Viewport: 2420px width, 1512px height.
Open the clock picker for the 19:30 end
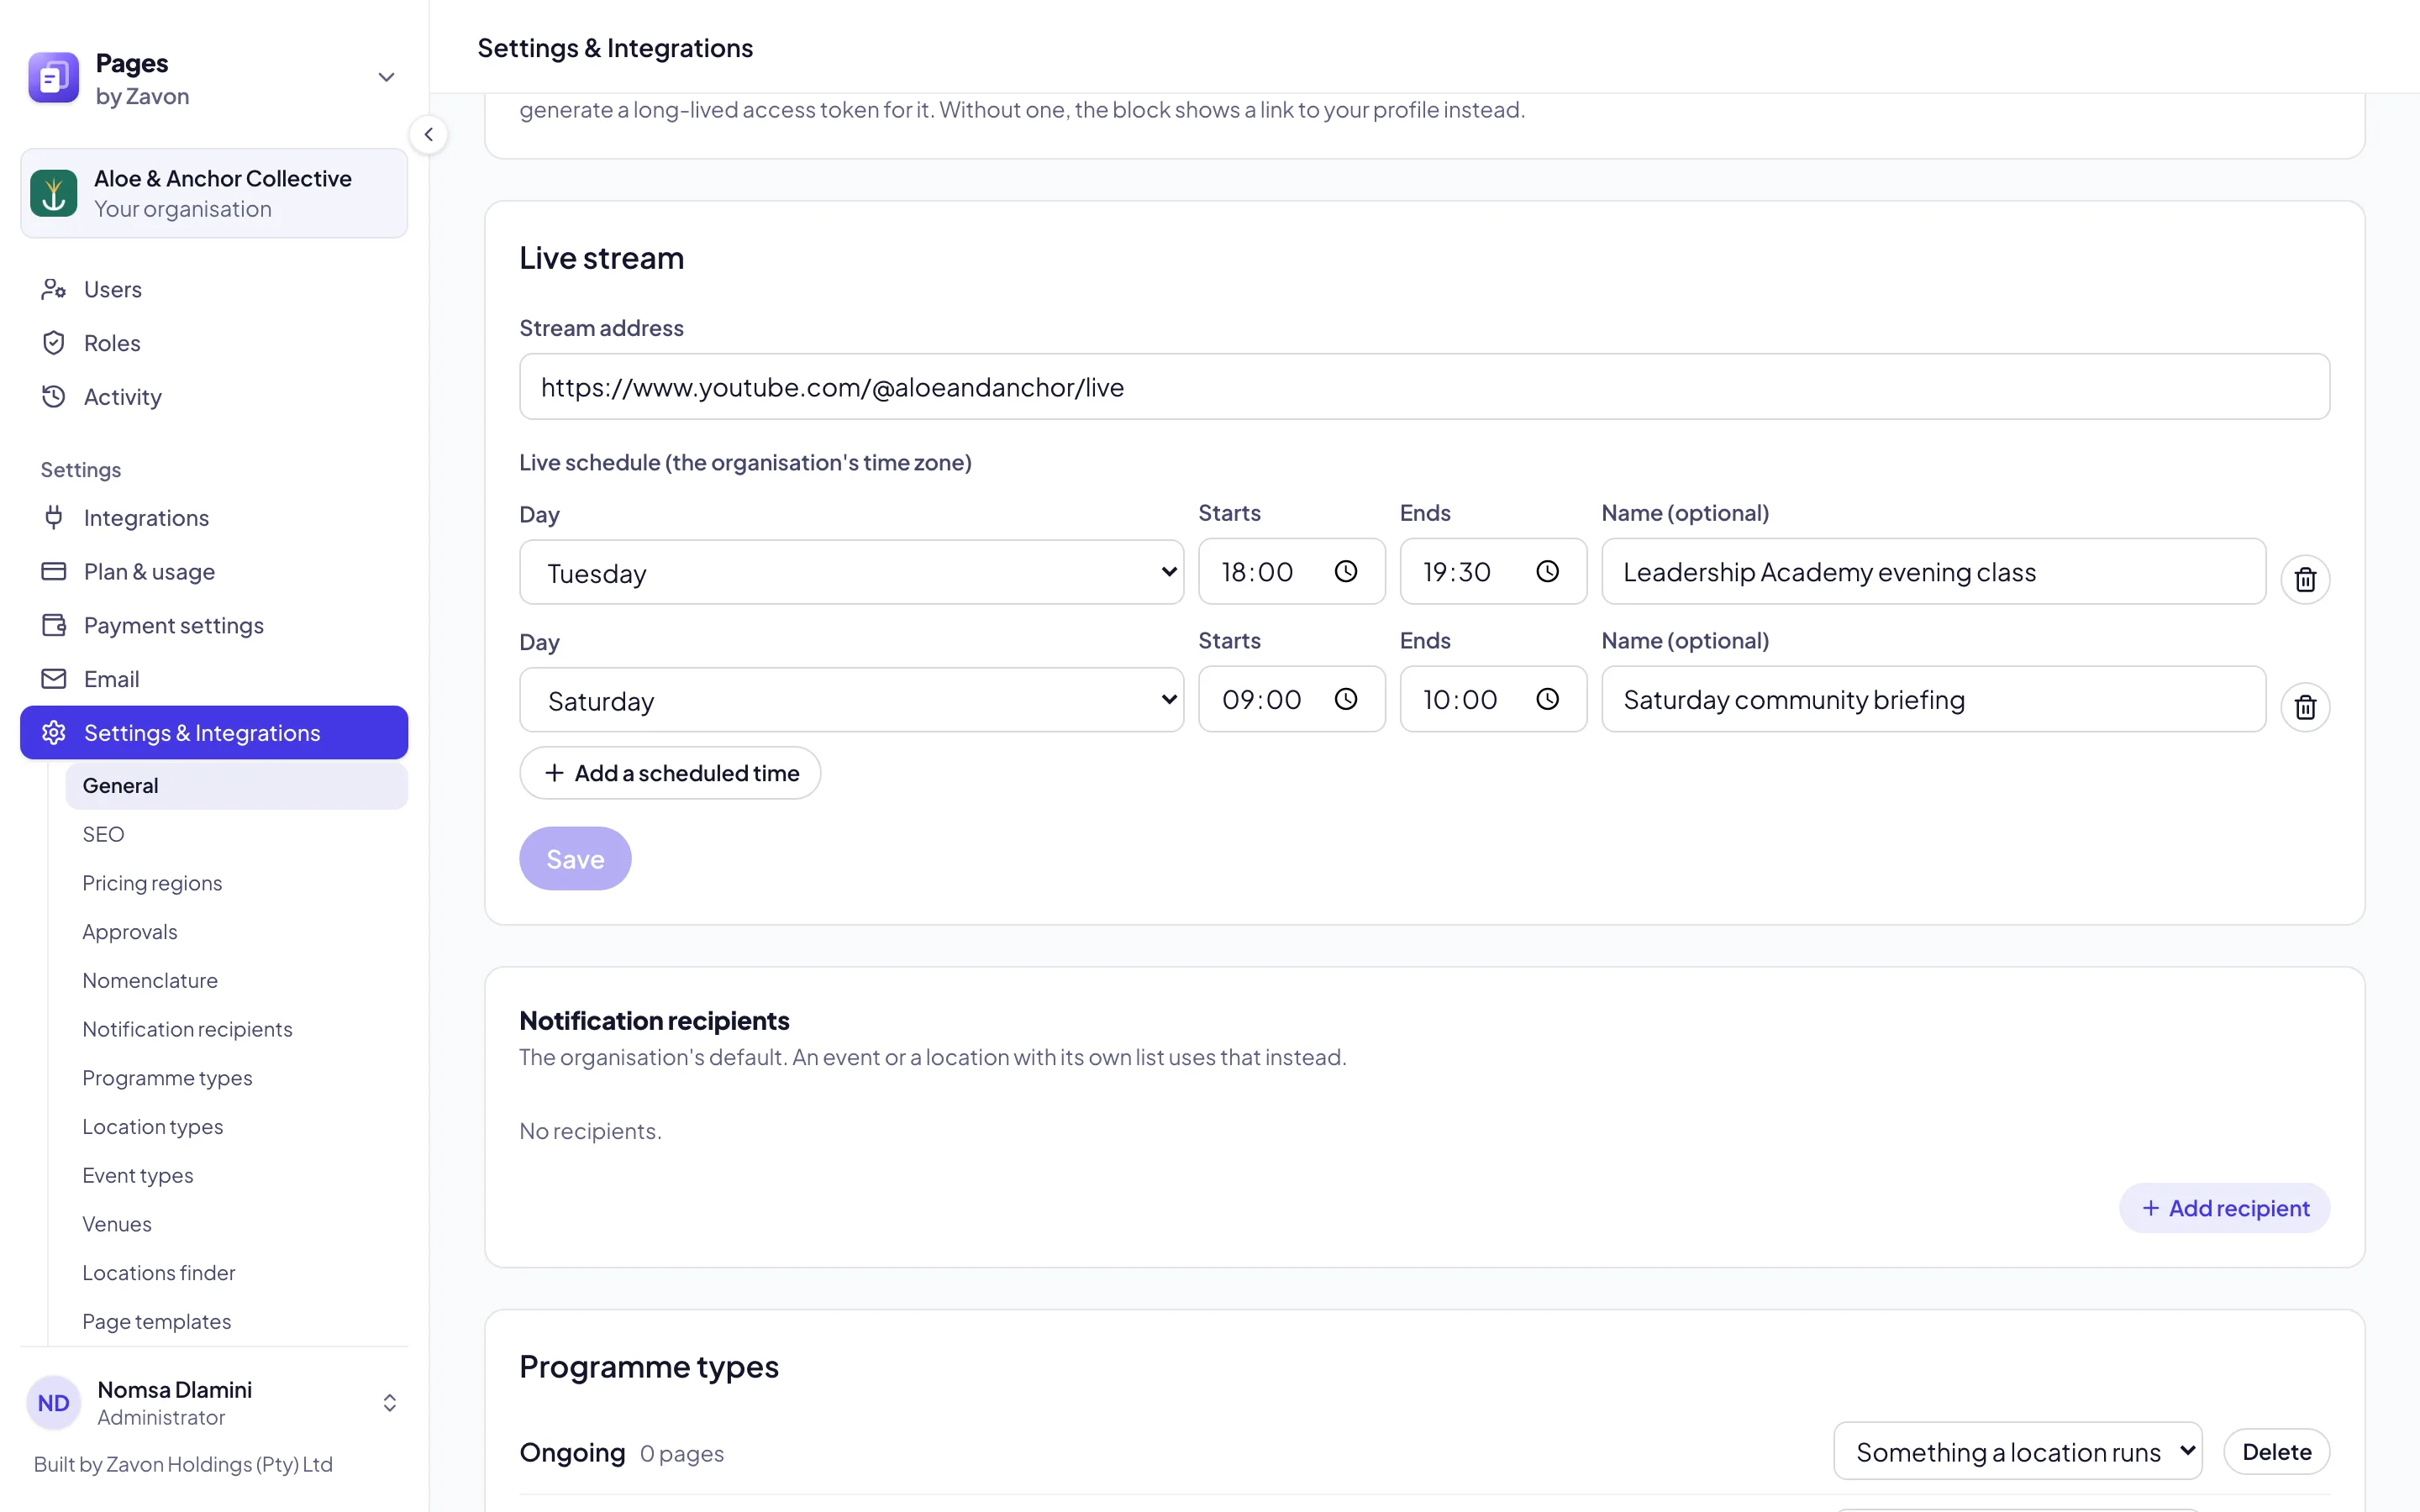coord(1547,571)
